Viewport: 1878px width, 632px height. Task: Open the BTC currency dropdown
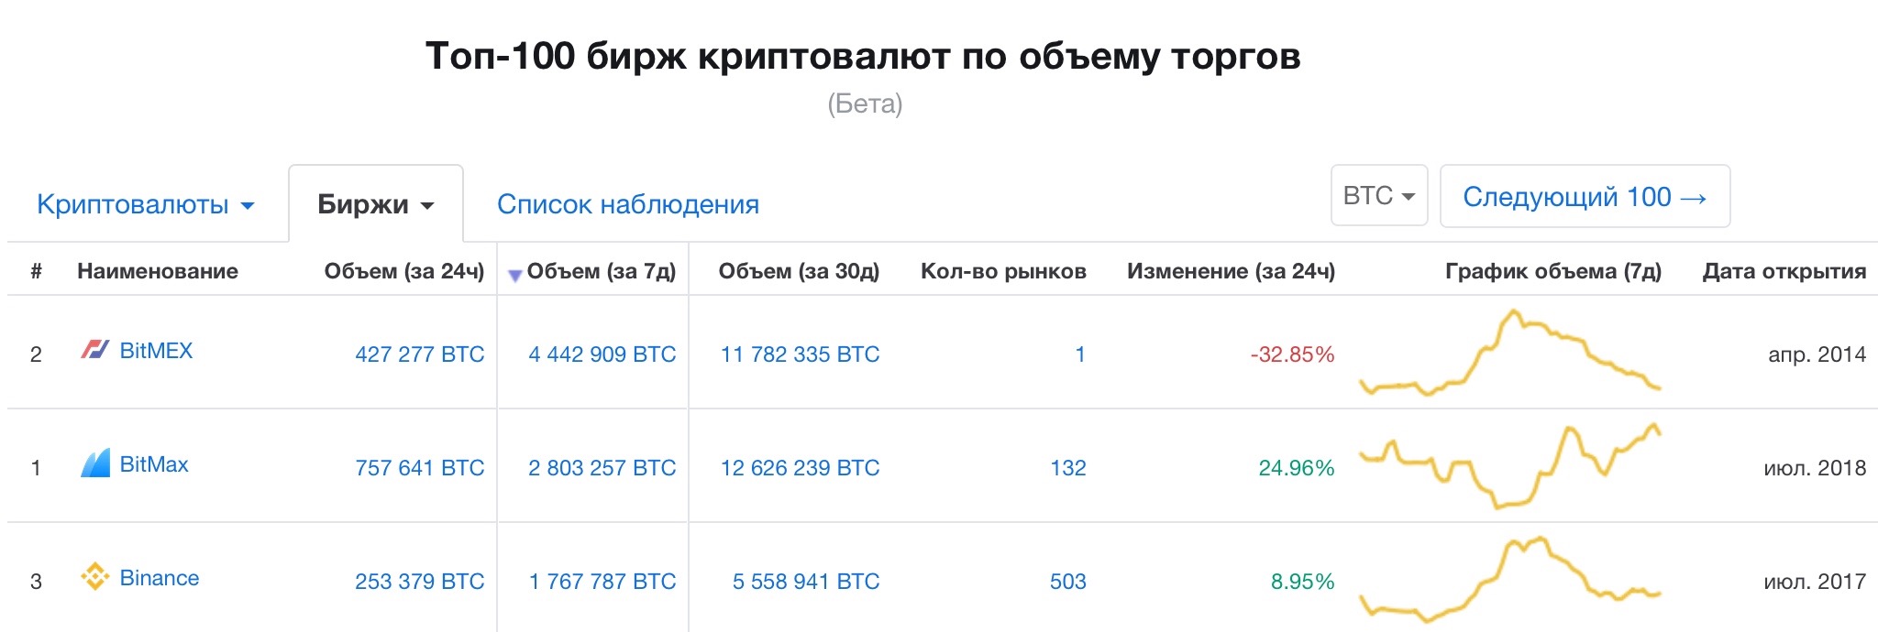[x=1378, y=196]
